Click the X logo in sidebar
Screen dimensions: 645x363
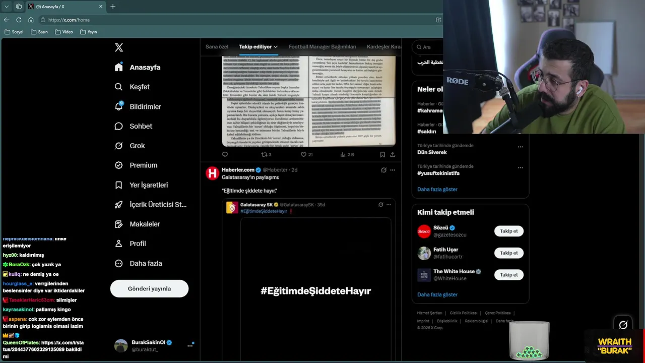119,47
